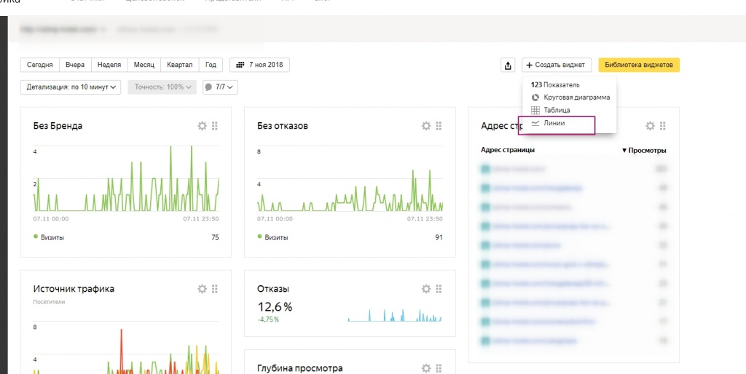The image size is (746, 374).
Task: Click green Визиты legend dot in Без Бренда
Action: [x=36, y=236]
